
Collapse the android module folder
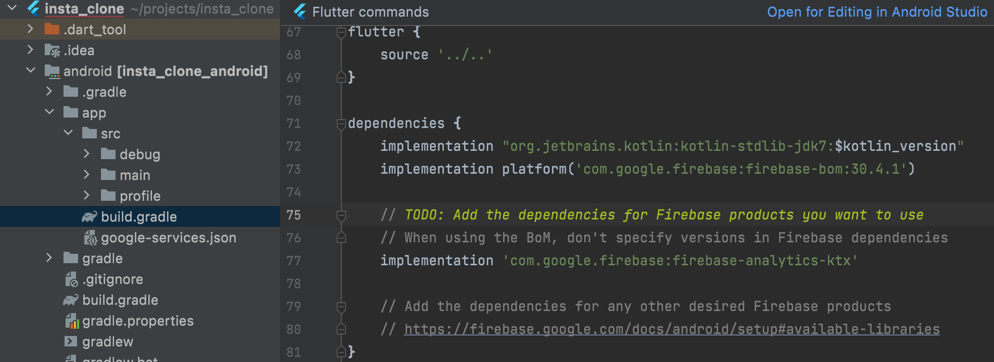click(x=31, y=70)
